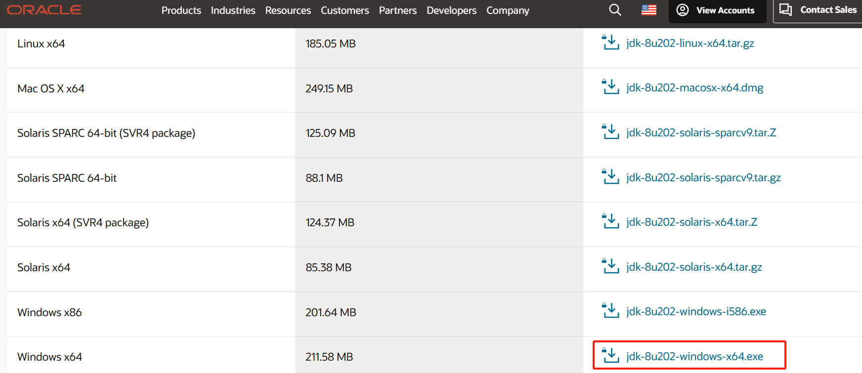
Task: Click View Accounts label
Action: tap(725, 10)
